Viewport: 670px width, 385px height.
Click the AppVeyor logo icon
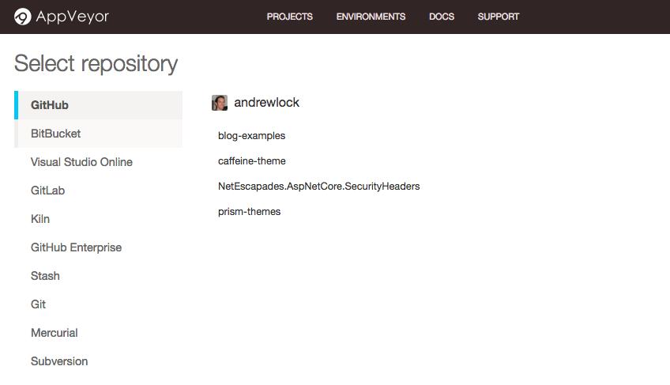[x=22, y=17]
